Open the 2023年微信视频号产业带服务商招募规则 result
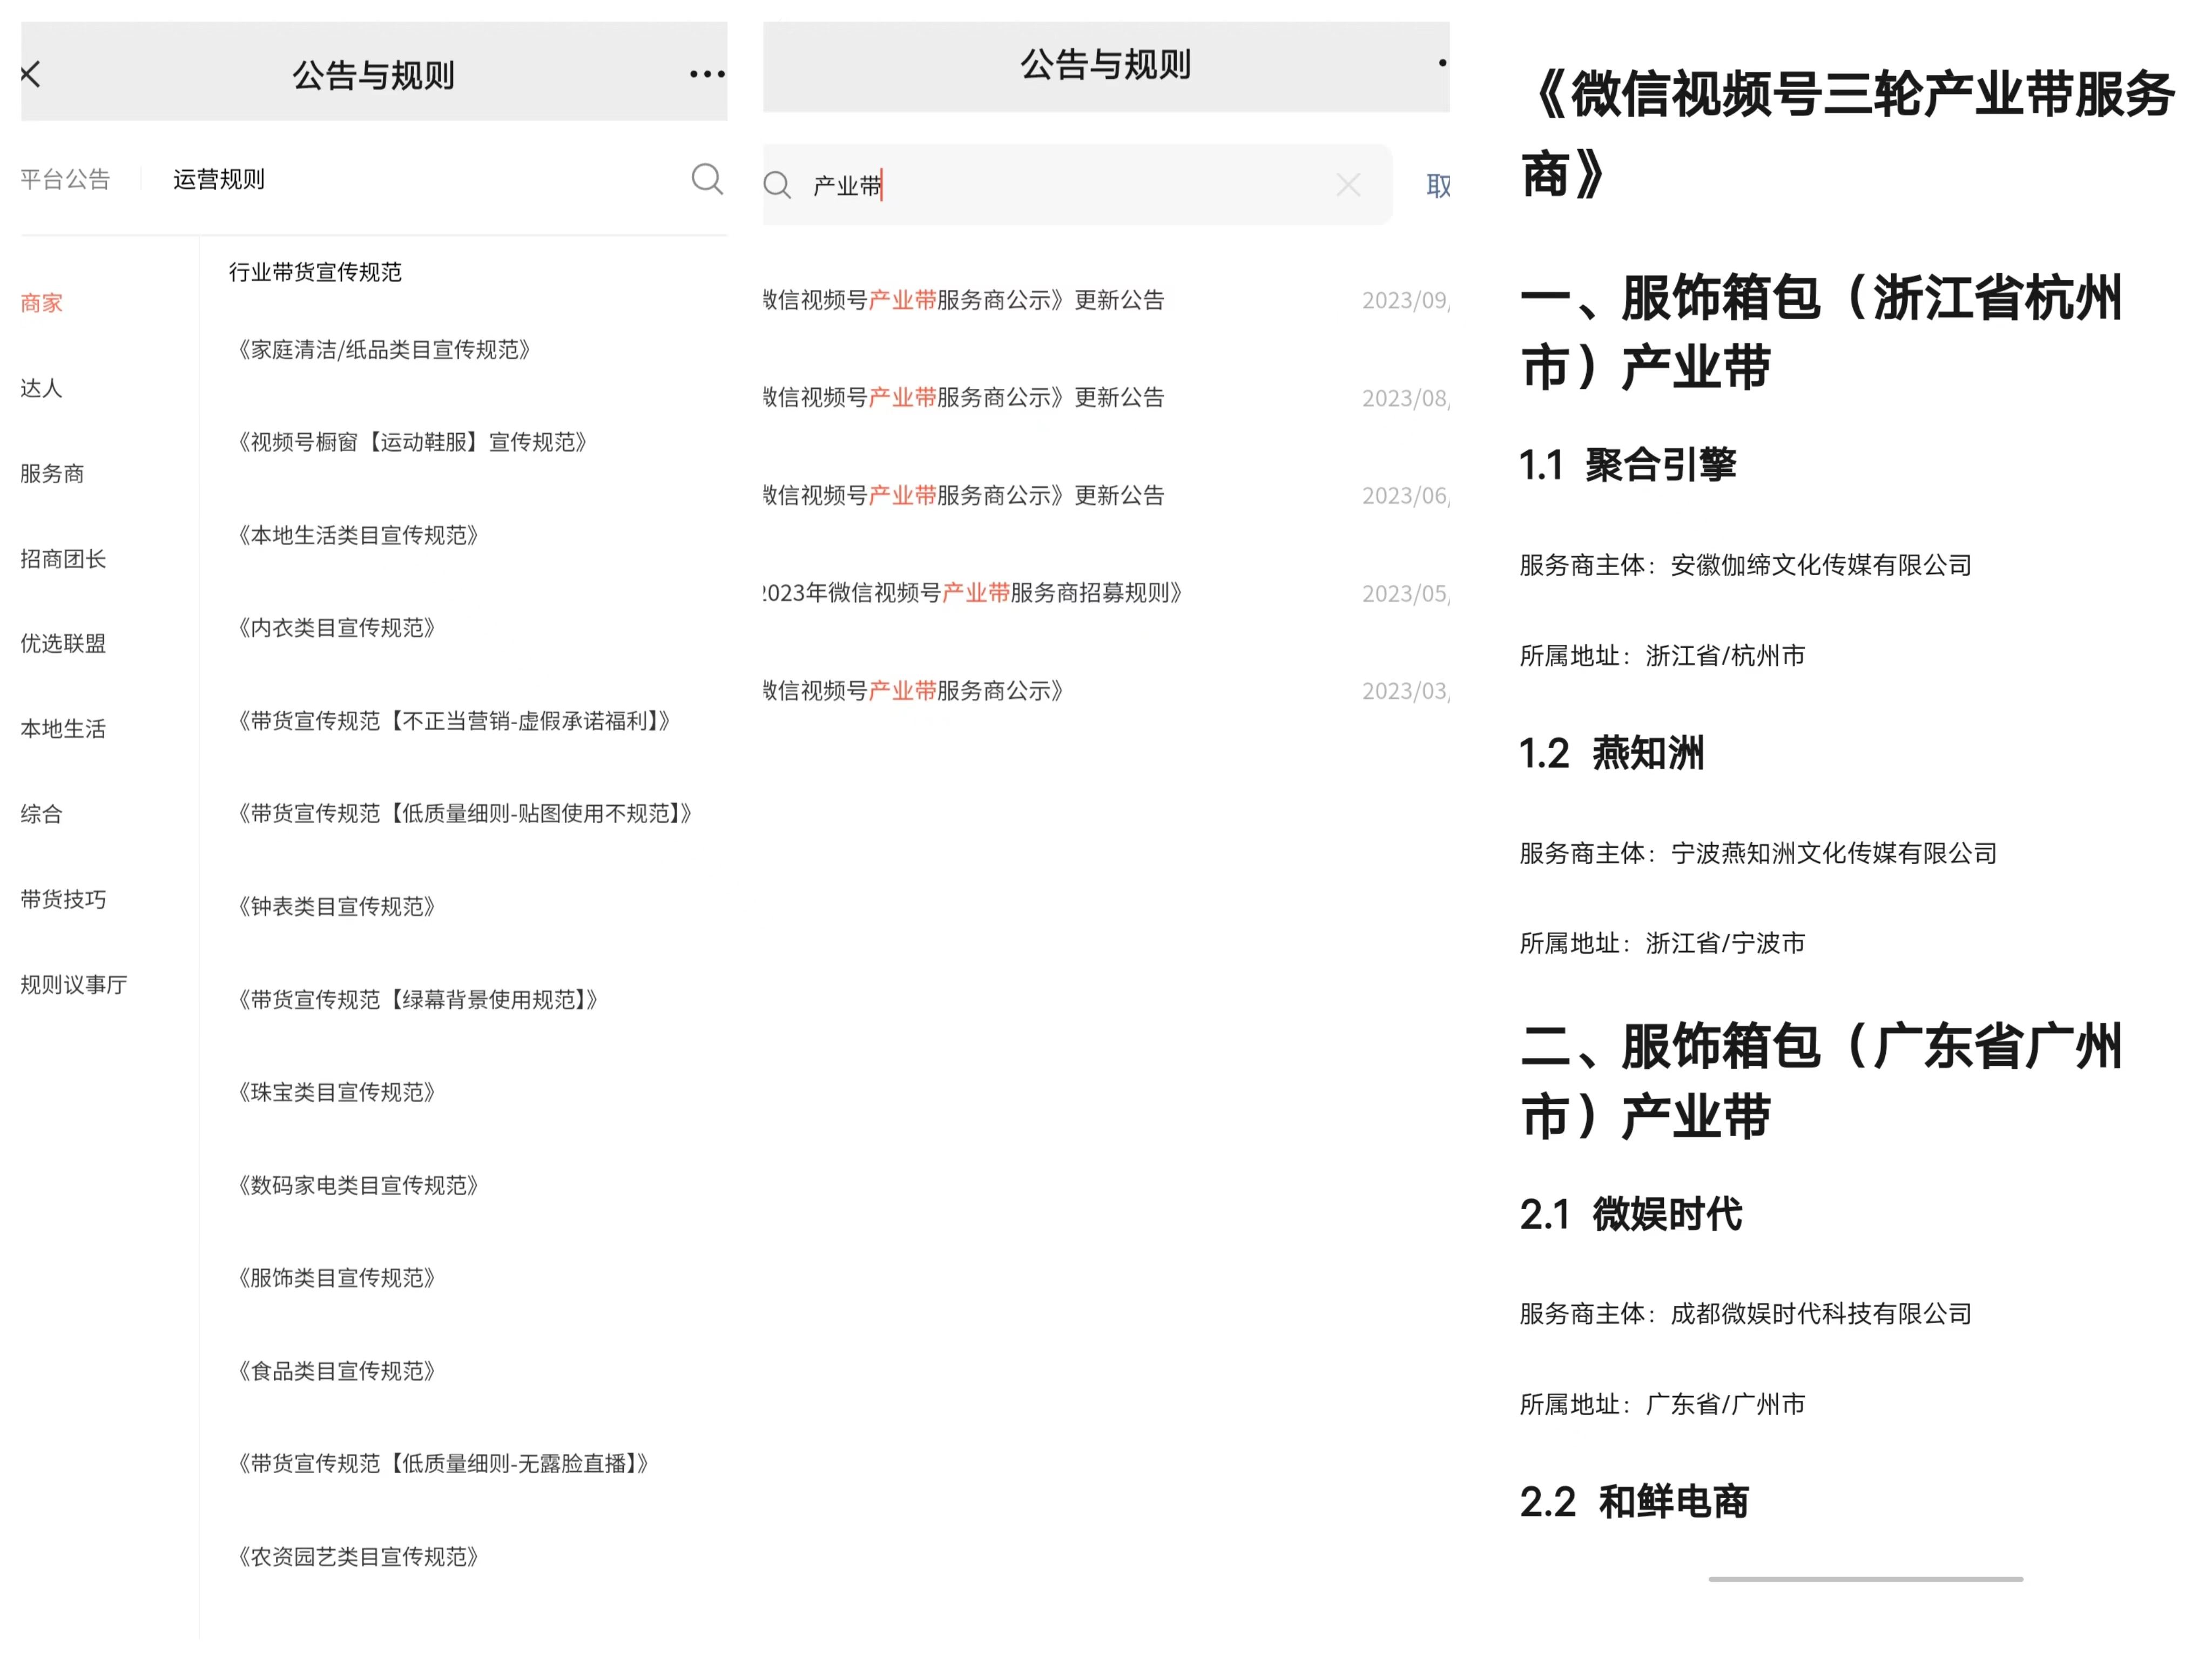The width and height of the screenshot is (2212, 1659). 1106,593
